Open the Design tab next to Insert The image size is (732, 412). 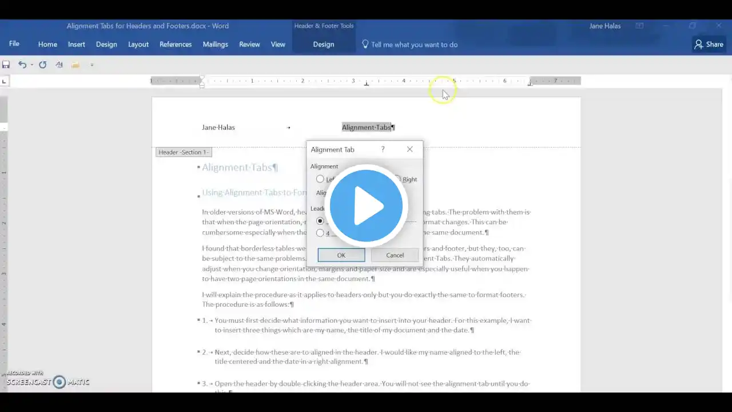(106, 44)
